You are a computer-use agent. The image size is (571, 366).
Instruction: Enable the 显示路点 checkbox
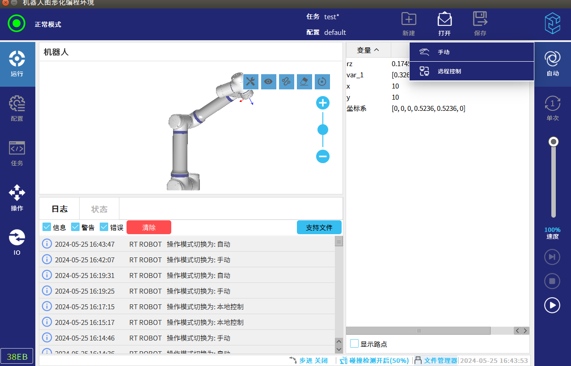[x=354, y=344]
